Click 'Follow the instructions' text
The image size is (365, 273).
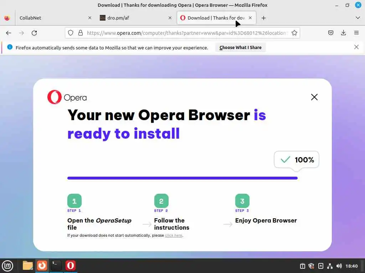tap(172, 224)
